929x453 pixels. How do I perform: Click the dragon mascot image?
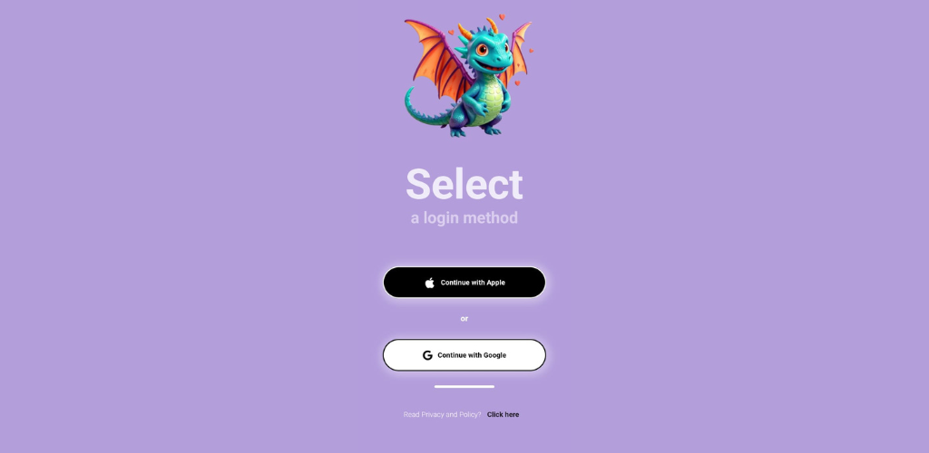468,76
